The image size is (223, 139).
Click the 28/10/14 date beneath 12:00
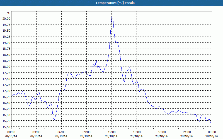111,136
